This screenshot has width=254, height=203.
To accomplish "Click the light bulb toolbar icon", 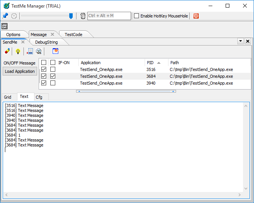I will click(17, 51).
